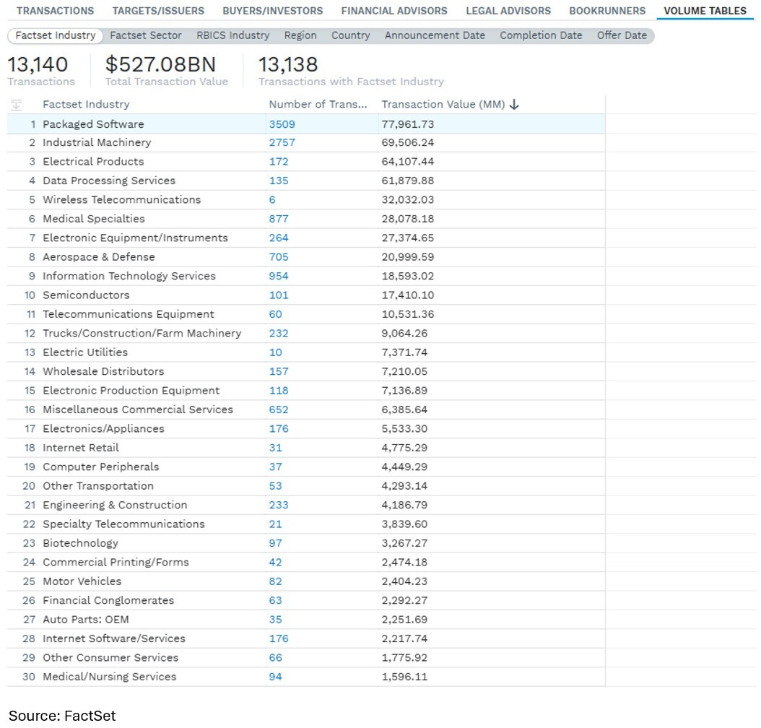Click the 94 Medical/Nursing Services count link
Viewport: 761px width, 728px height.
[x=275, y=677]
